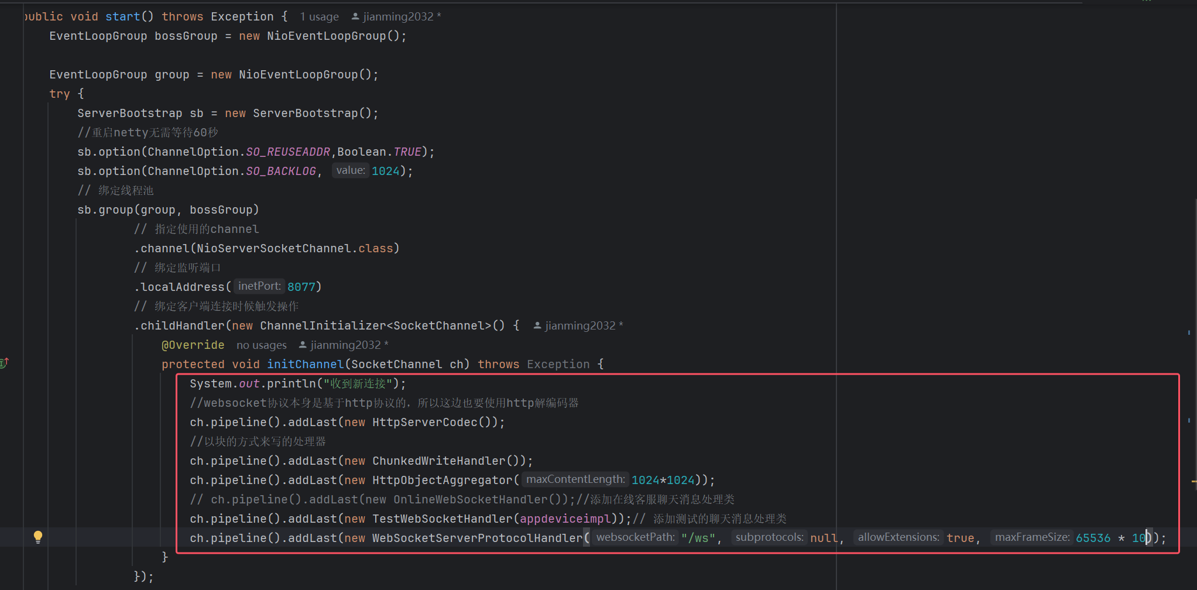Click the override gutter icon beside initChannel
Screen dimensions: 1197x590
(4, 363)
